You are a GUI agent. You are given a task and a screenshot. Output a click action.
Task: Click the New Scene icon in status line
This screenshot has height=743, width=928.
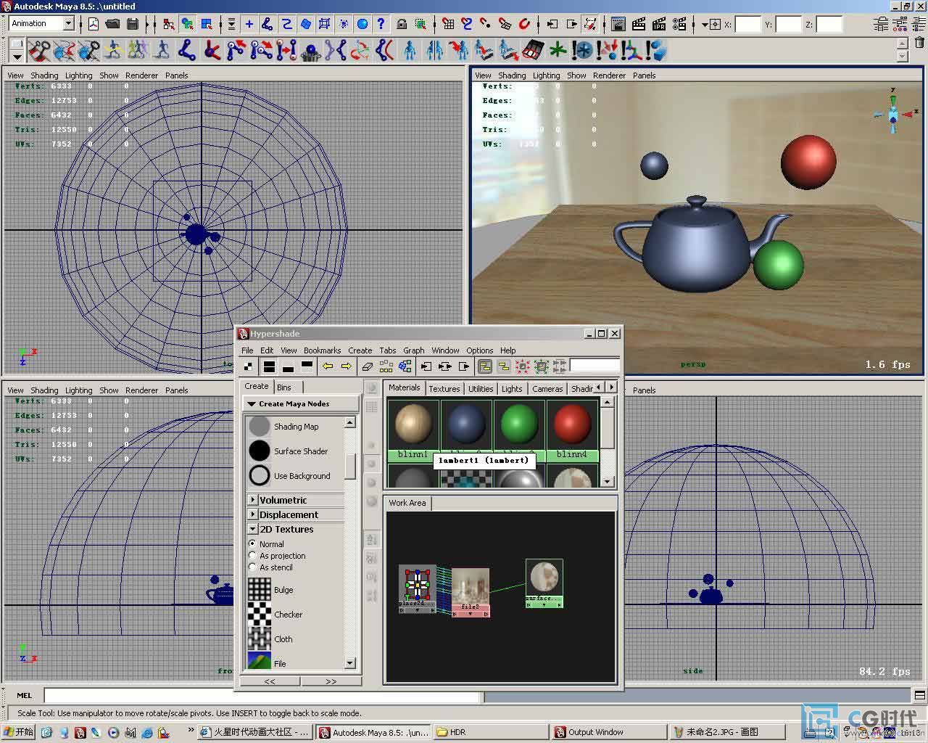pyautogui.click(x=94, y=24)
